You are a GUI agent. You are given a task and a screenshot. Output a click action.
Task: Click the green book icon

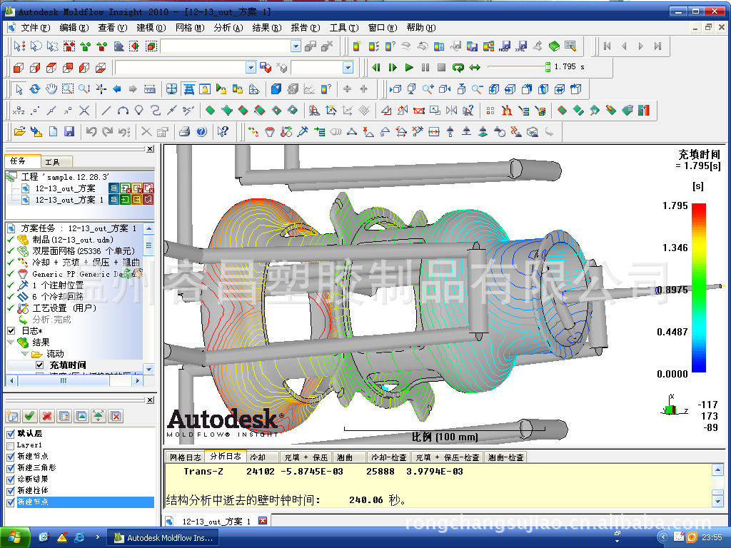point(554,46)
